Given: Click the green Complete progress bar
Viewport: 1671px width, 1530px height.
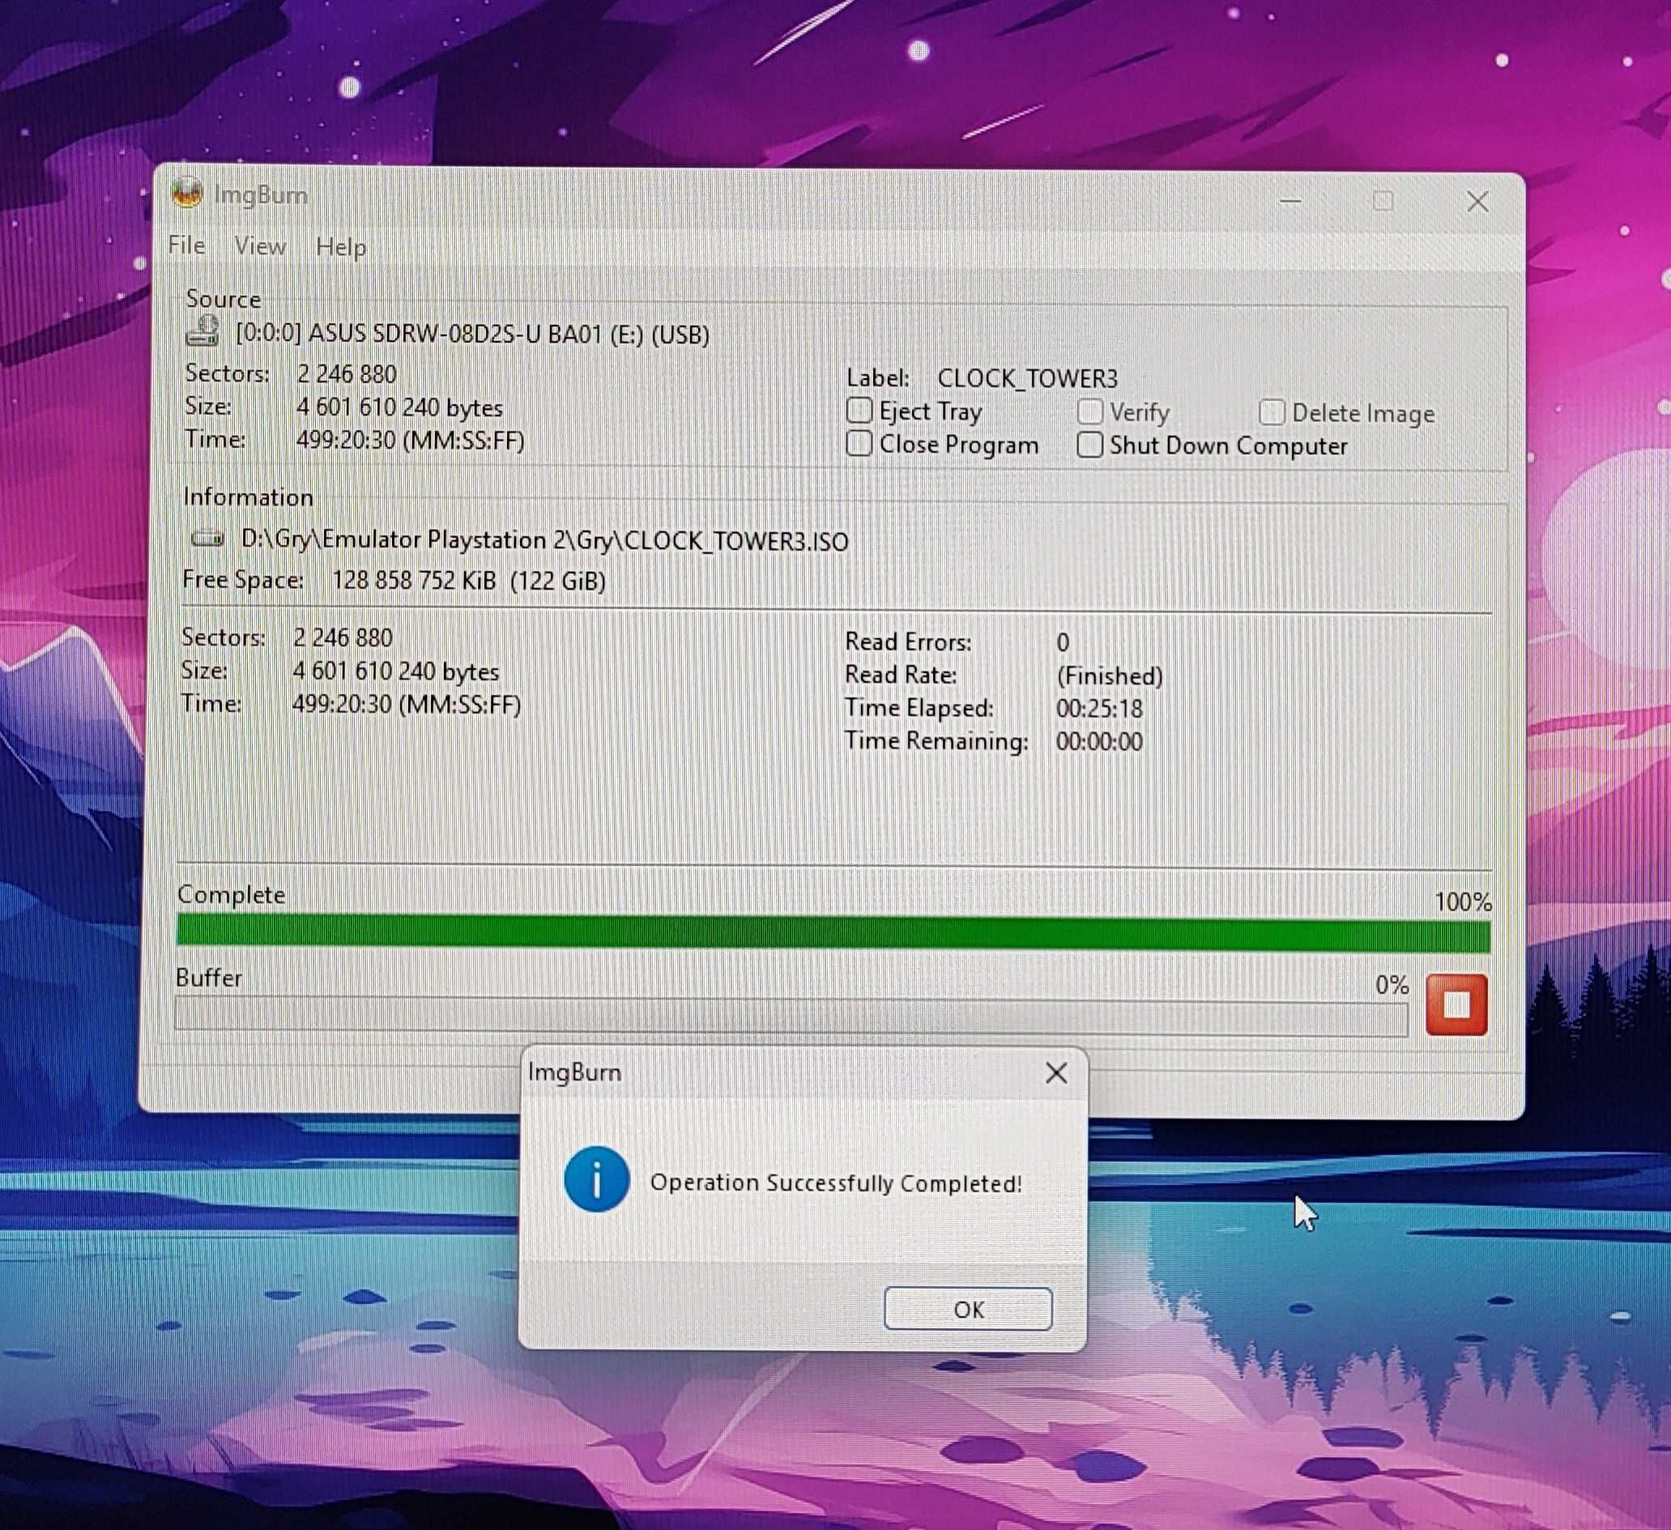Looking at the screenshot, I should pos(833,933).
